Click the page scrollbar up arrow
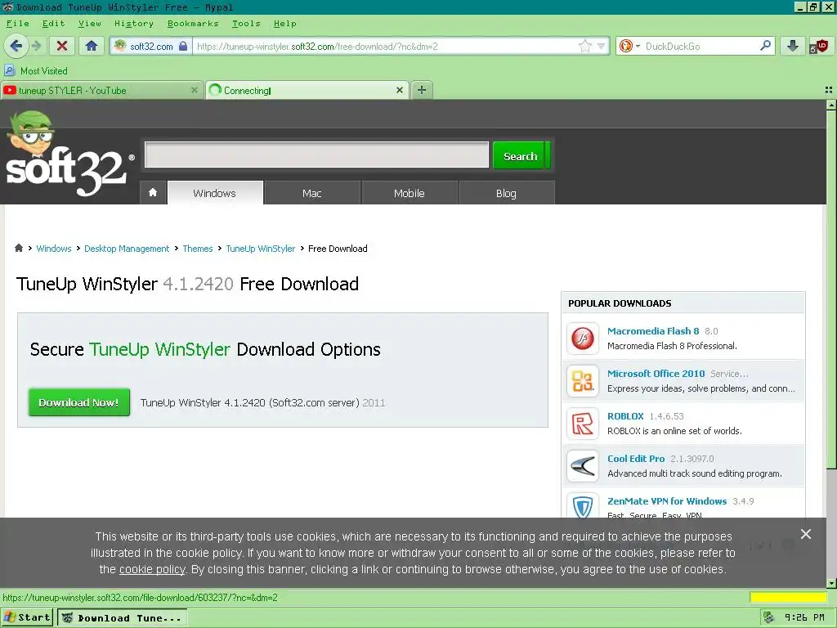This screenshot has height=628, width=837. (x=831, y=105)
